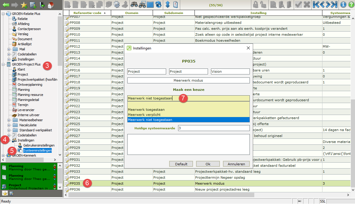Click the blue refresh icon

pos(158,4)
